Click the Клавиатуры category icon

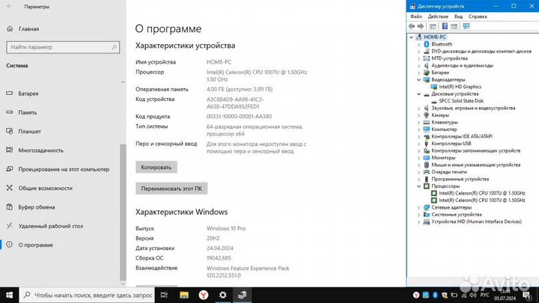click(x=427, y=122)
